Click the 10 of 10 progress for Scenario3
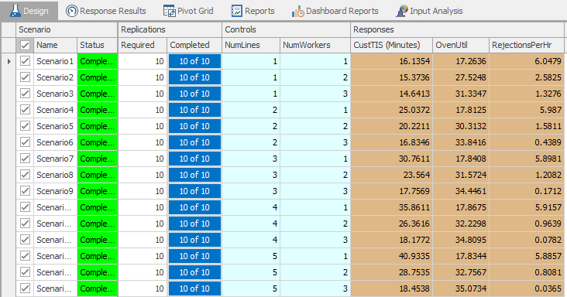Image resolution: width=567 pixels, height=297 pixels. pos(194,94)
